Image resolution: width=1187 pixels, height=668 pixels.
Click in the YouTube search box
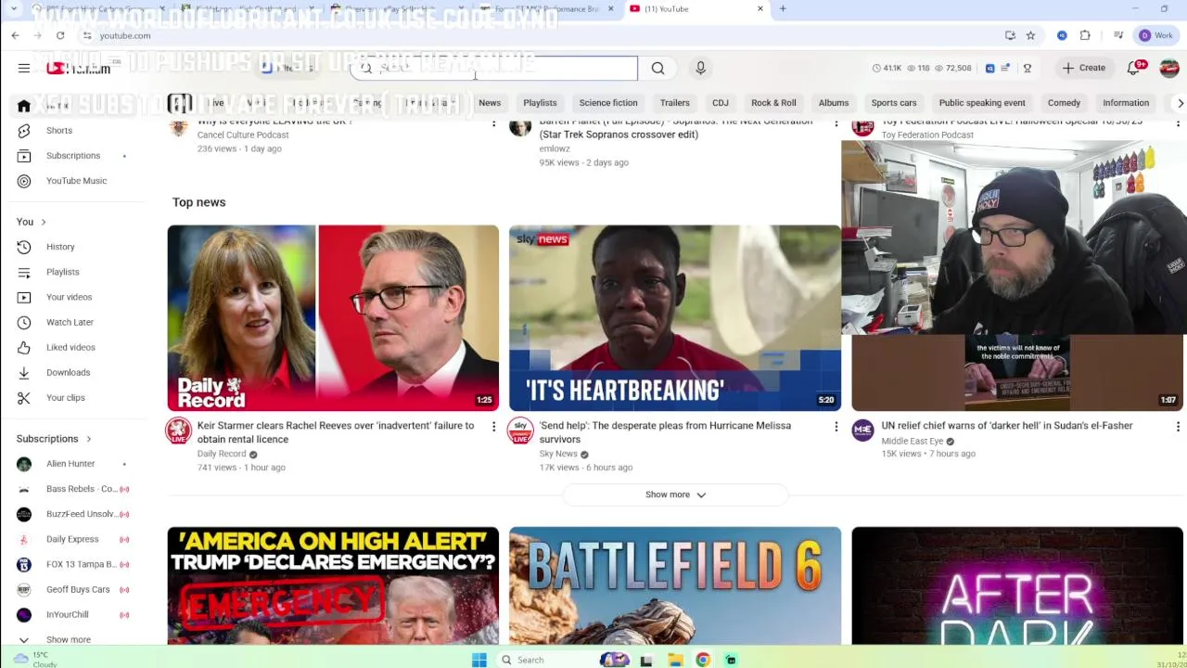coord(494,68)
